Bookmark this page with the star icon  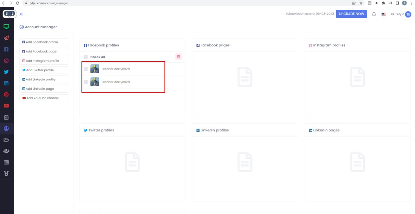coord(361,3)
